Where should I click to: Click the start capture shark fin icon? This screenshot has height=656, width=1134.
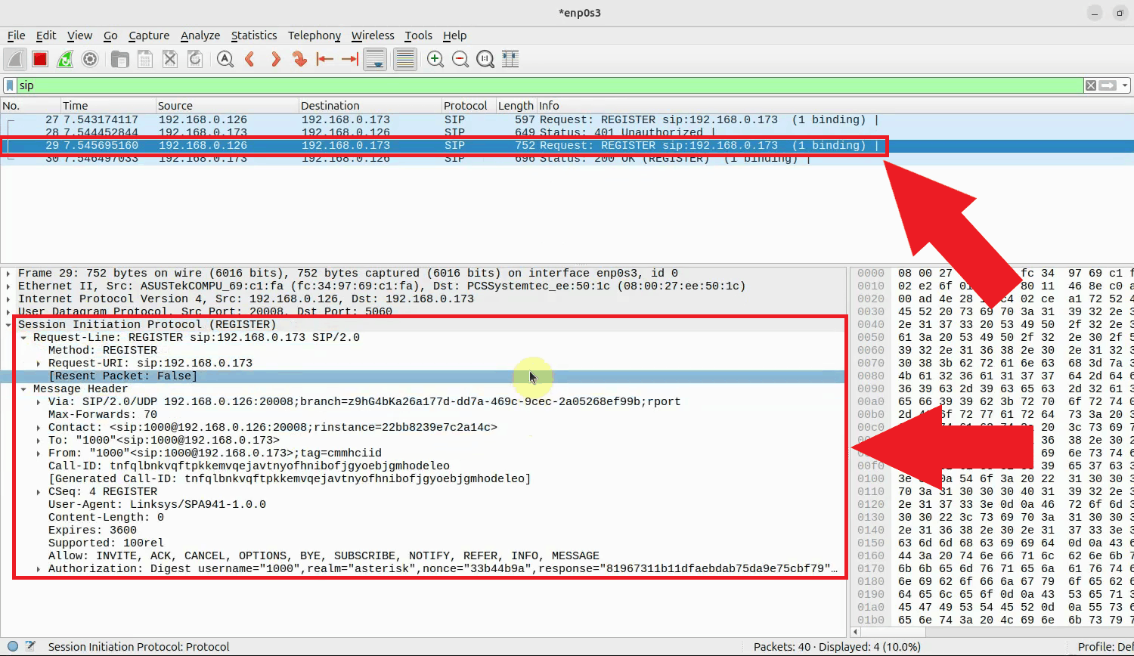coord(15,59)
